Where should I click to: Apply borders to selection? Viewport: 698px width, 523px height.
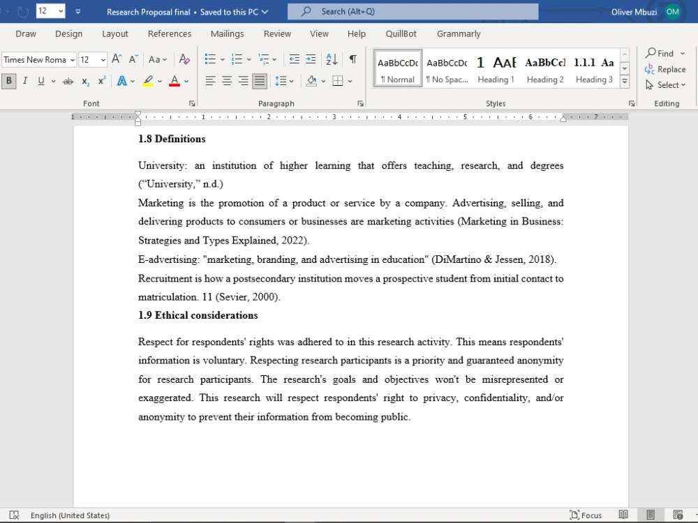pos(338,81)
